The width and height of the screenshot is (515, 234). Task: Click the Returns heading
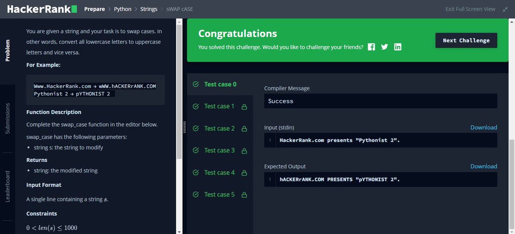[37, 160]
